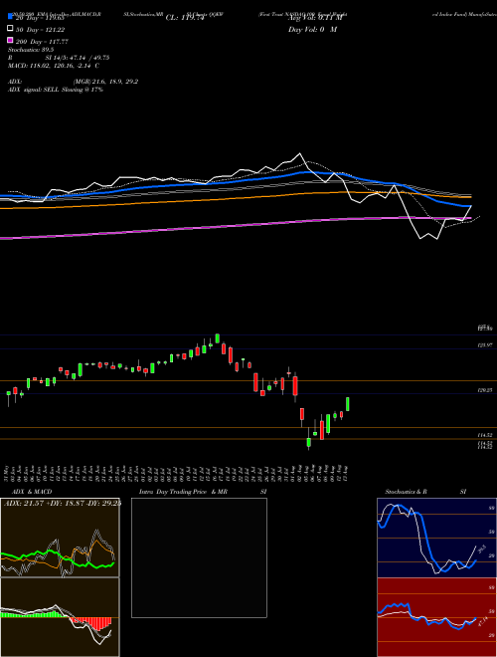Click the tallest green candle at the peak
Viewport: 497px width, 657px height.
pos(218,338)
